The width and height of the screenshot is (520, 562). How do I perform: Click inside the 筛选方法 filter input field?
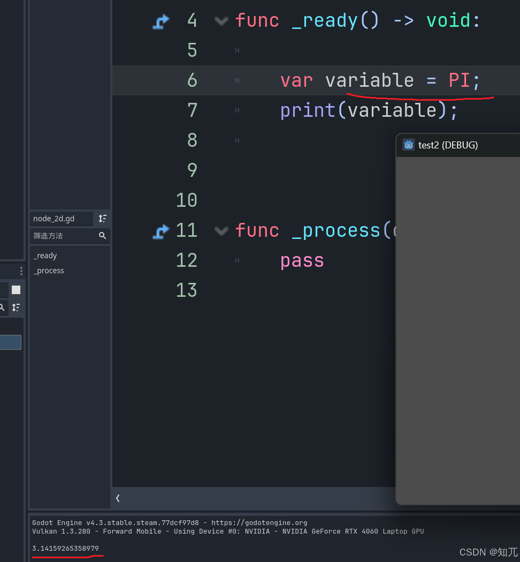[59, 236]
